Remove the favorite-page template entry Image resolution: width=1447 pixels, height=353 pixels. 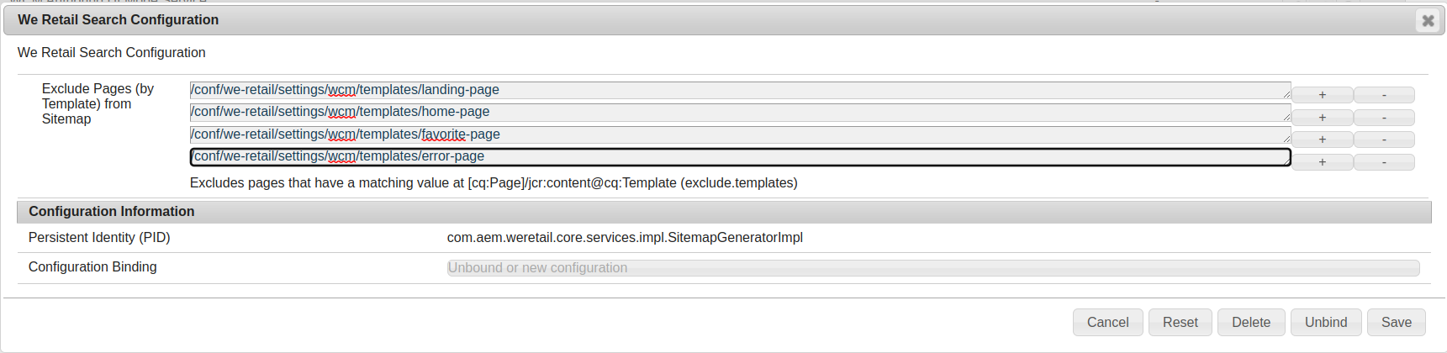tap(1384, 140)
